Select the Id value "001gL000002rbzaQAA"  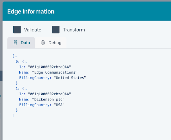pyautogui.click(x=49, y=67)
